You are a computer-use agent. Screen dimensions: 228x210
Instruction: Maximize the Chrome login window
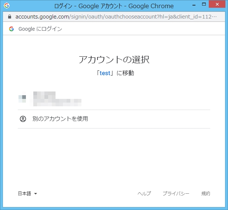click(204, 4)
